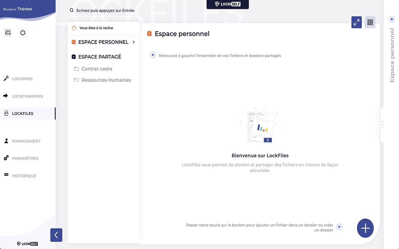Click the vertical Espace personnel label
This screenshot has width=399, height=249.
pyautogui.click(x=392, y=55)
